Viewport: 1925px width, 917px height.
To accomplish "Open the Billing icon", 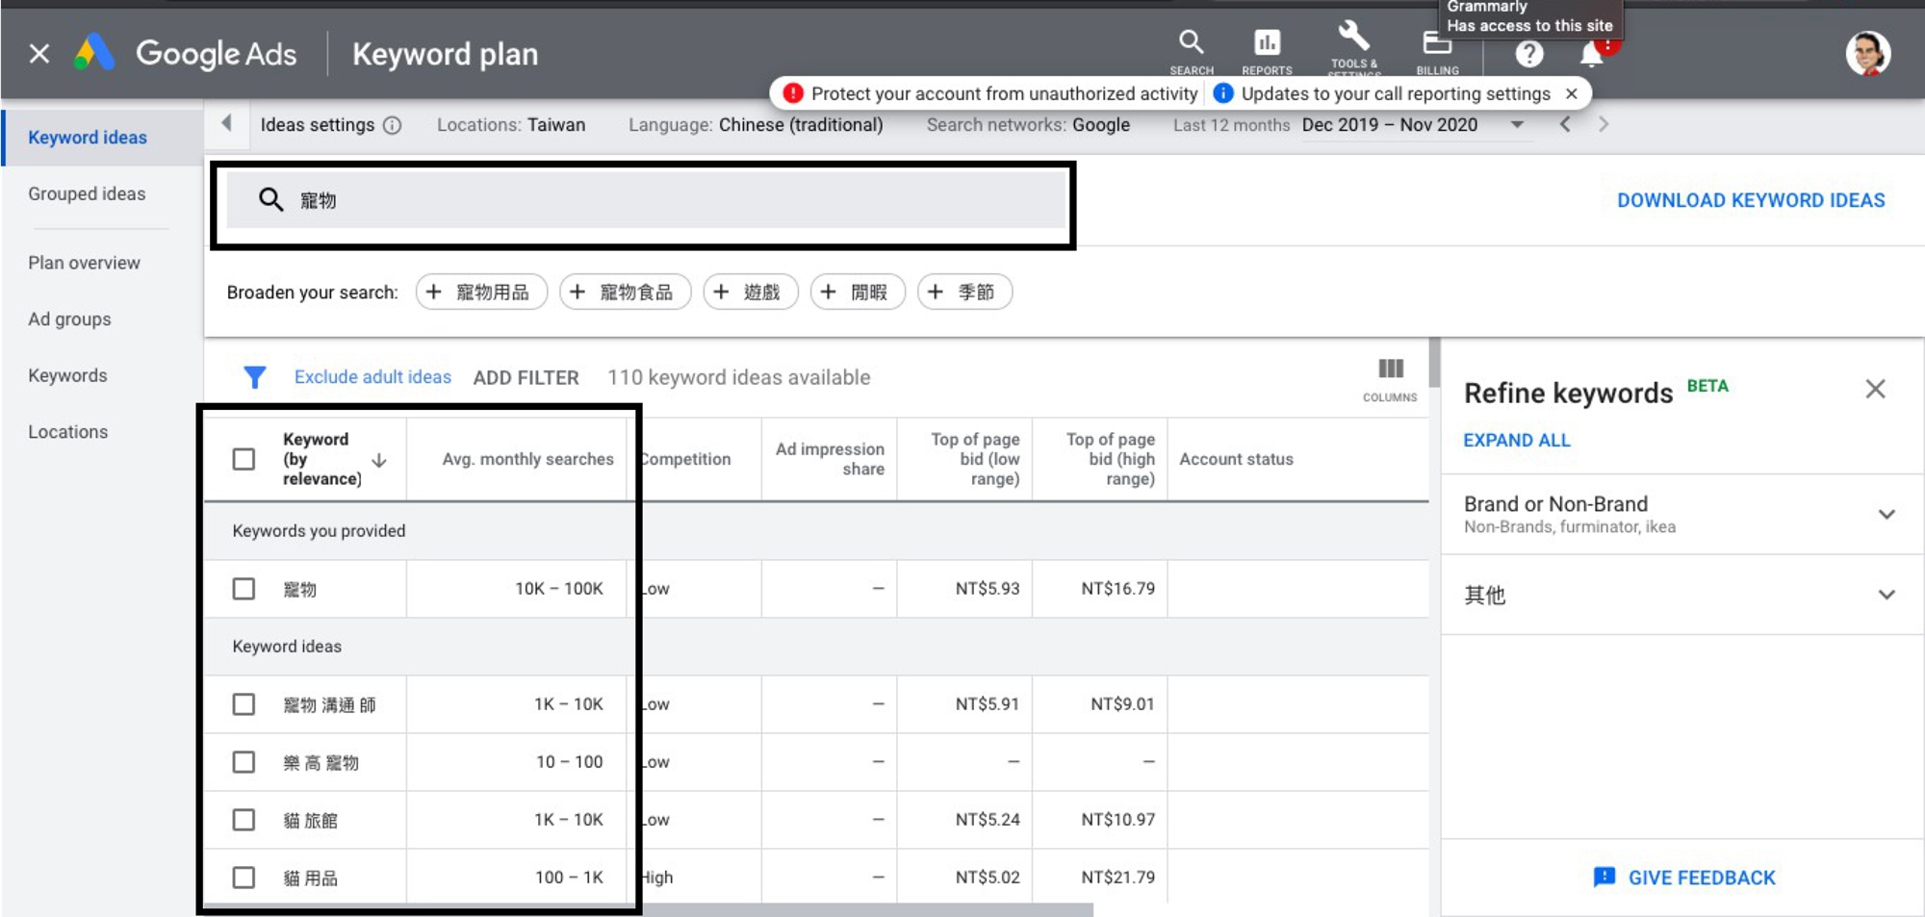I will pos(1436,44).
